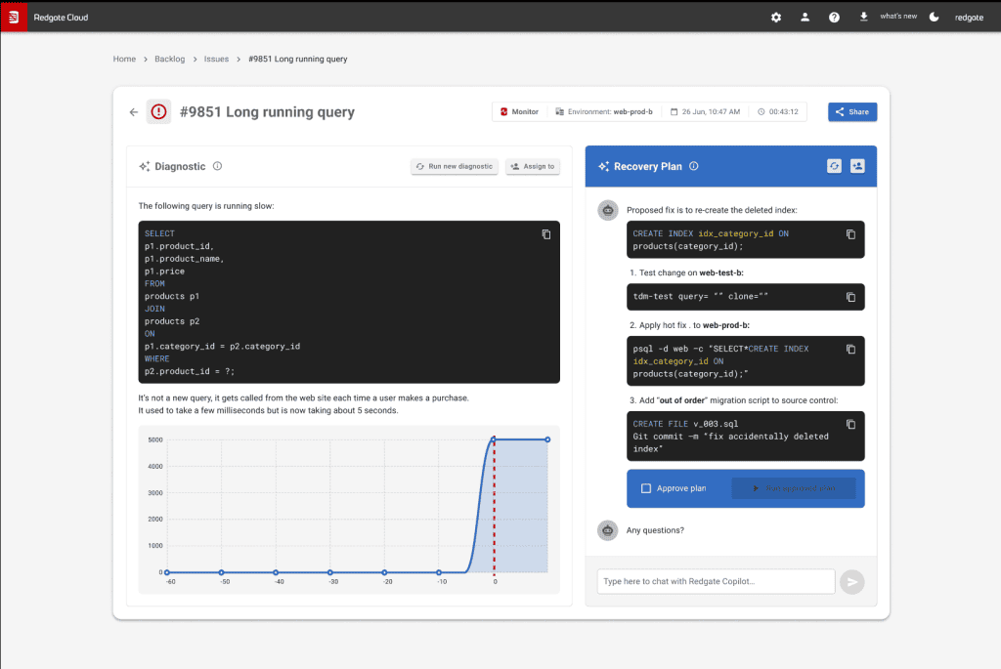Click the Monitor chip in the issue header
This screenshot has width=1001, height=669.
click(520, 111)
